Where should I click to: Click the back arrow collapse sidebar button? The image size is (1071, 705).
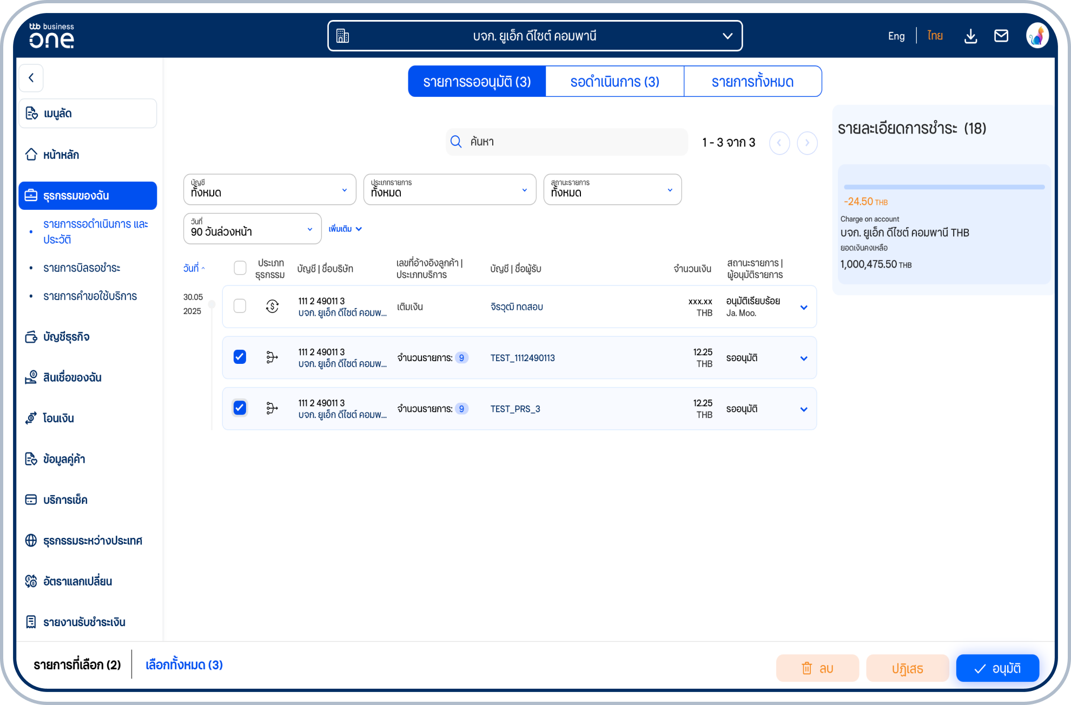pos(31,78)
